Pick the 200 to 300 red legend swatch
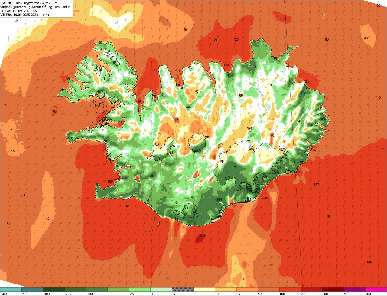Image resolution: width=387 pixels, height=296 pixels. click(x=311, y=289)
